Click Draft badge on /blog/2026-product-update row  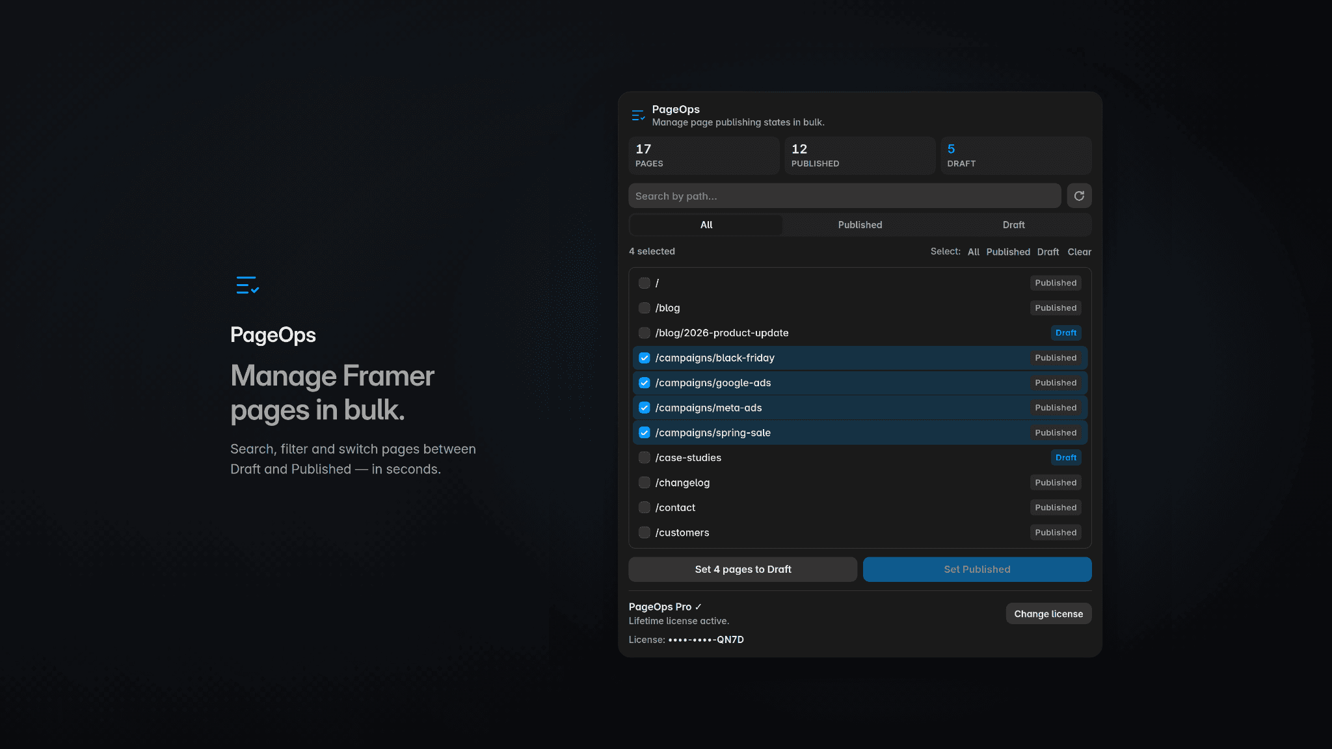[1066, 333]
